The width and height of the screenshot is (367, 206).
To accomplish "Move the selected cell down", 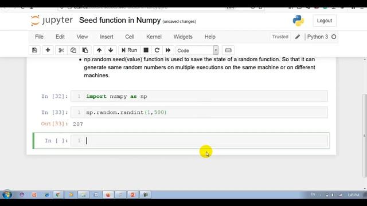I will pos(111,50).
